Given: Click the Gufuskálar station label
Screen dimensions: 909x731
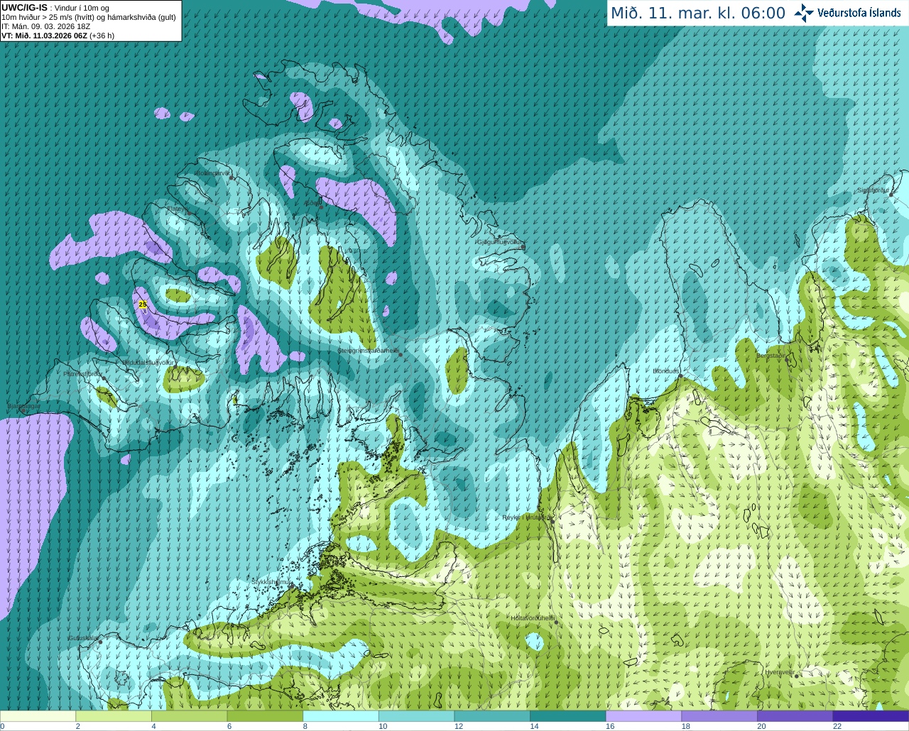Looking at the screenshot, I should (x=82, y=638).
